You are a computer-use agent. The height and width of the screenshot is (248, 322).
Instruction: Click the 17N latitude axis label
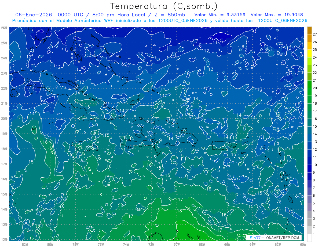[x=4, y=164]
